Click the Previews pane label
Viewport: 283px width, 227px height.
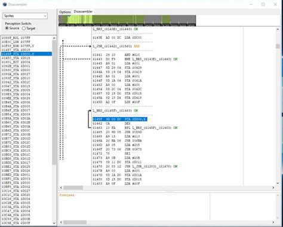[67, 195]
